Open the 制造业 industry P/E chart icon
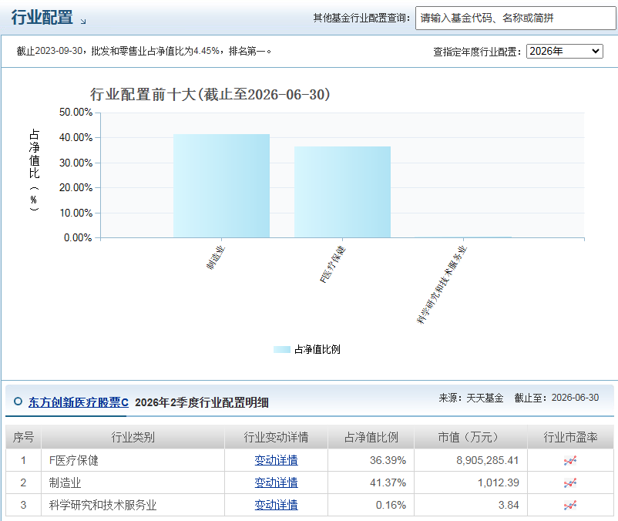This screenshot has height=521, width=618. (x=570, y=482)
